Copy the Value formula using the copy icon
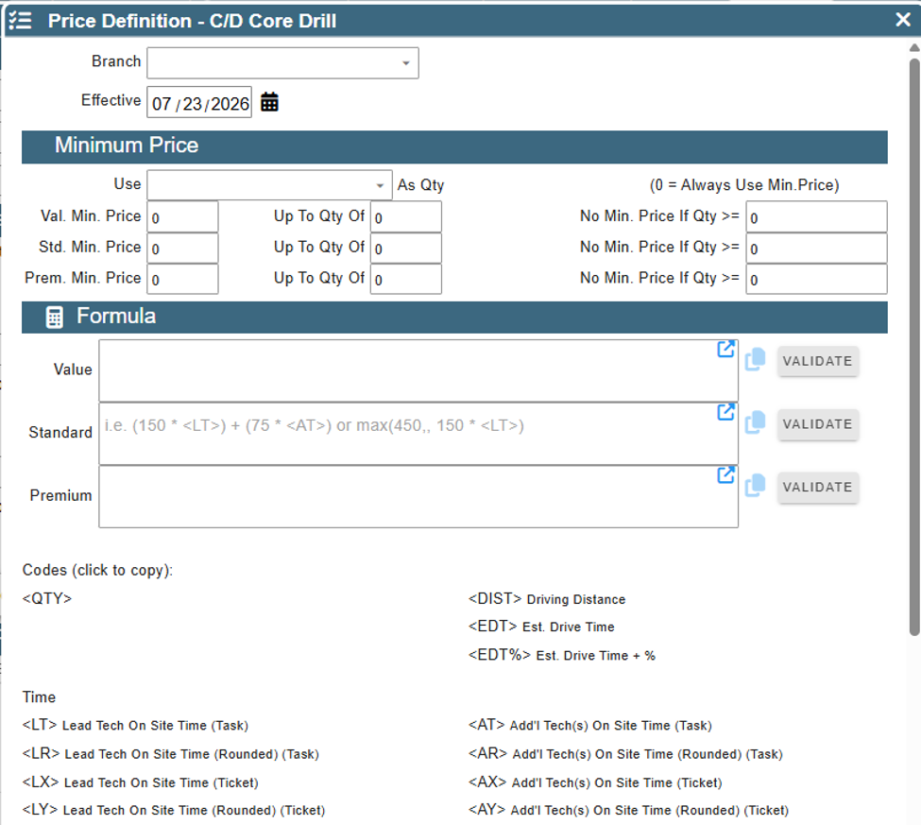This screenshot has width=921, height=825. pyautogui.click(x=755, y=360)
